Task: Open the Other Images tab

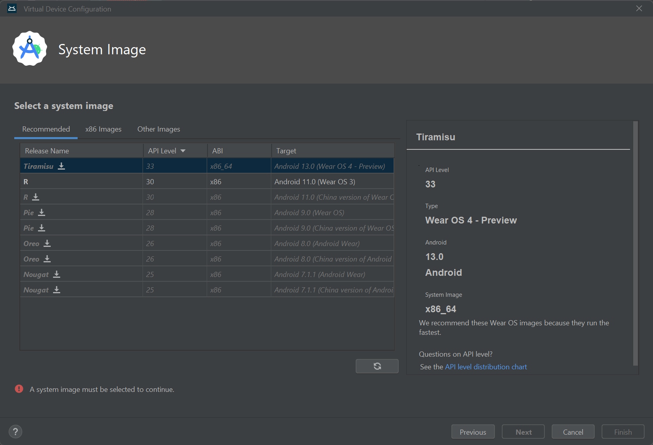Action: (159, 129)
